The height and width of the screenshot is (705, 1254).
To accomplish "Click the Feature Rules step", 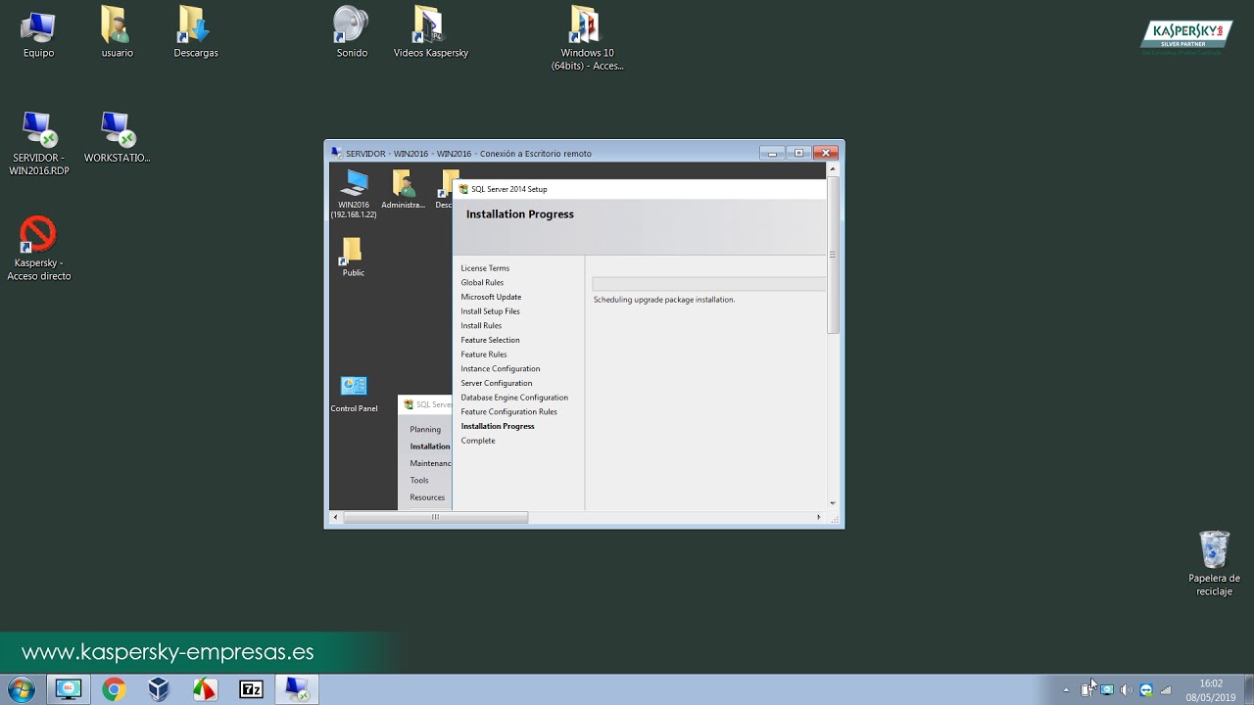I will [x=483, y=354].
